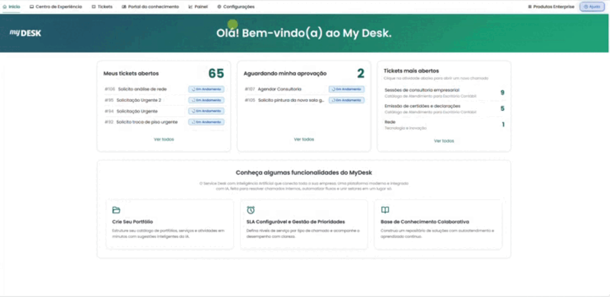Click Ver todos under Meus tickets abertos
The height and width of the screenshot is (297, 610).
point(163,139)
